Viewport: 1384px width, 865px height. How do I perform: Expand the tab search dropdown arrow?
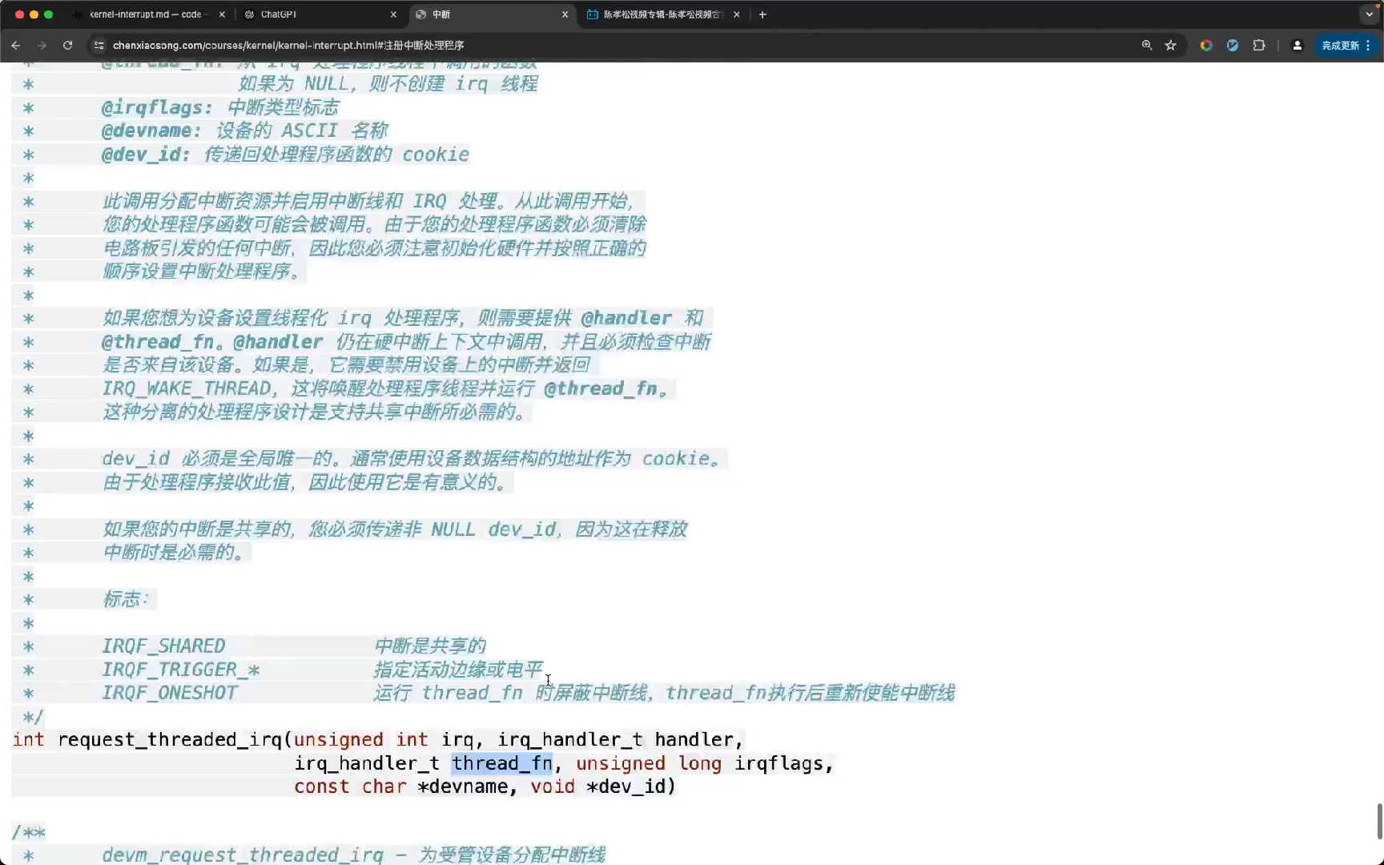click(x=1369, y=14)
